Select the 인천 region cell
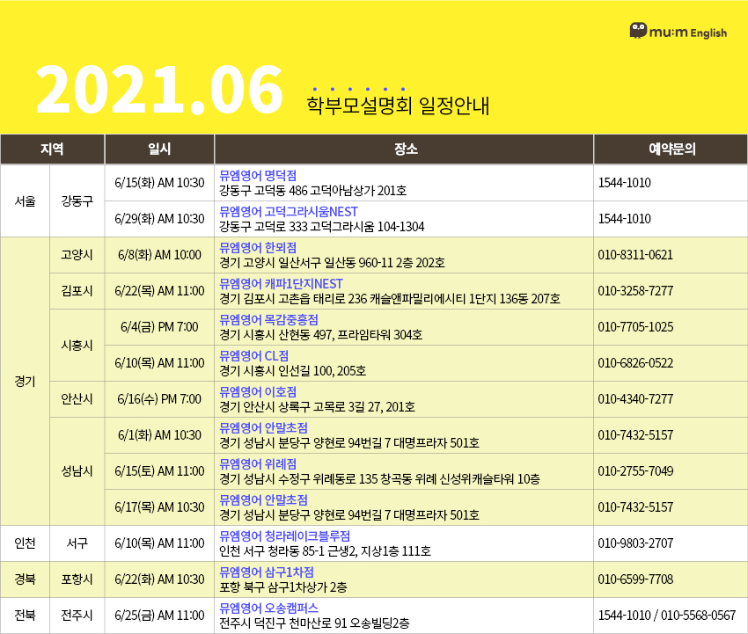The image size is (748, 634). click(25, 543)
